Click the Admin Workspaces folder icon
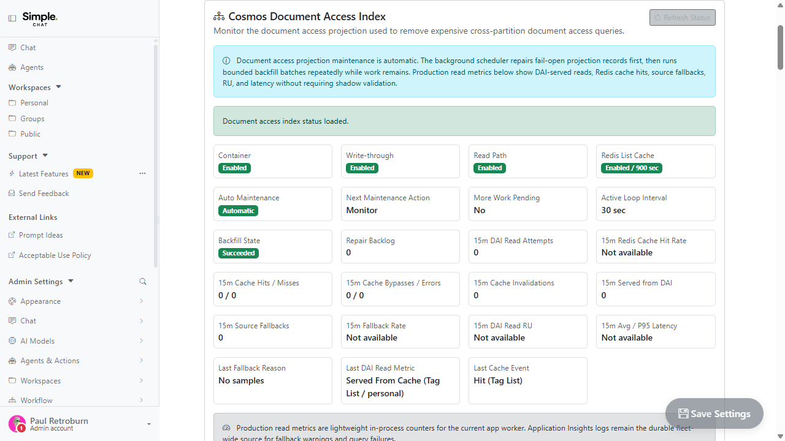The width and height of the screenshot is (785, 441). tap(12, 380)
